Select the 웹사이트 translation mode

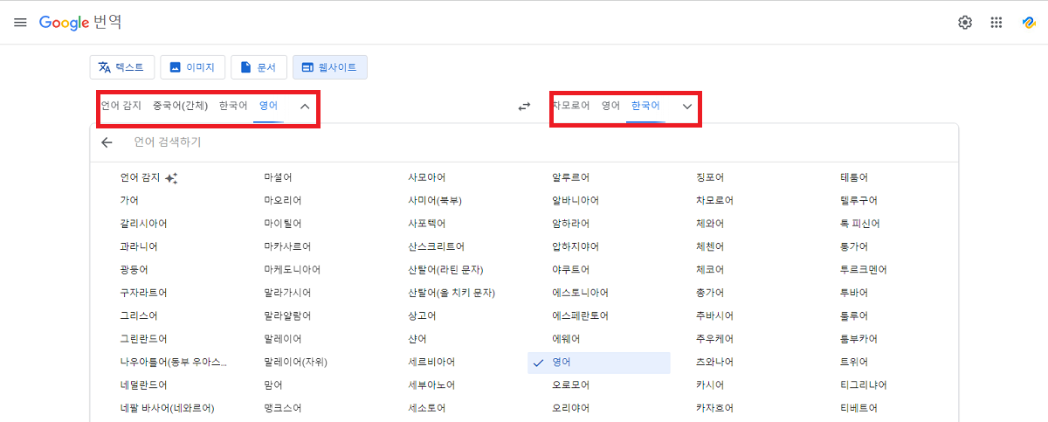click(x=330, y=67)
